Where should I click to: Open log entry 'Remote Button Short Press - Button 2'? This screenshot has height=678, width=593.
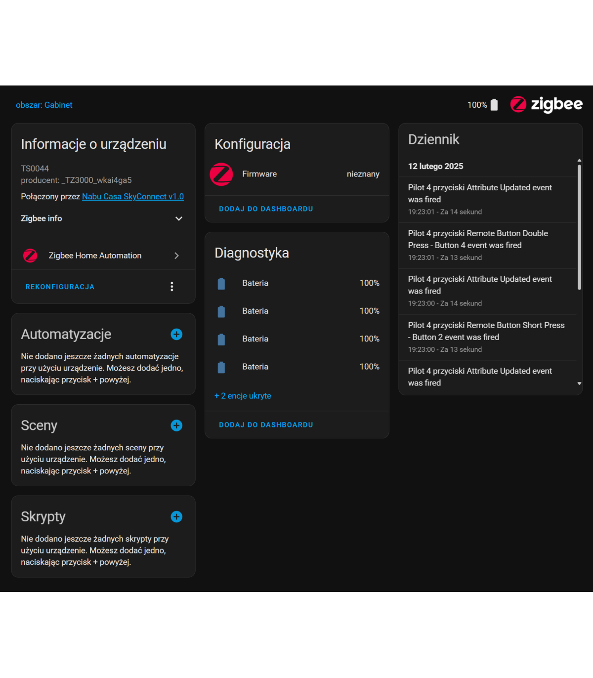488,338
